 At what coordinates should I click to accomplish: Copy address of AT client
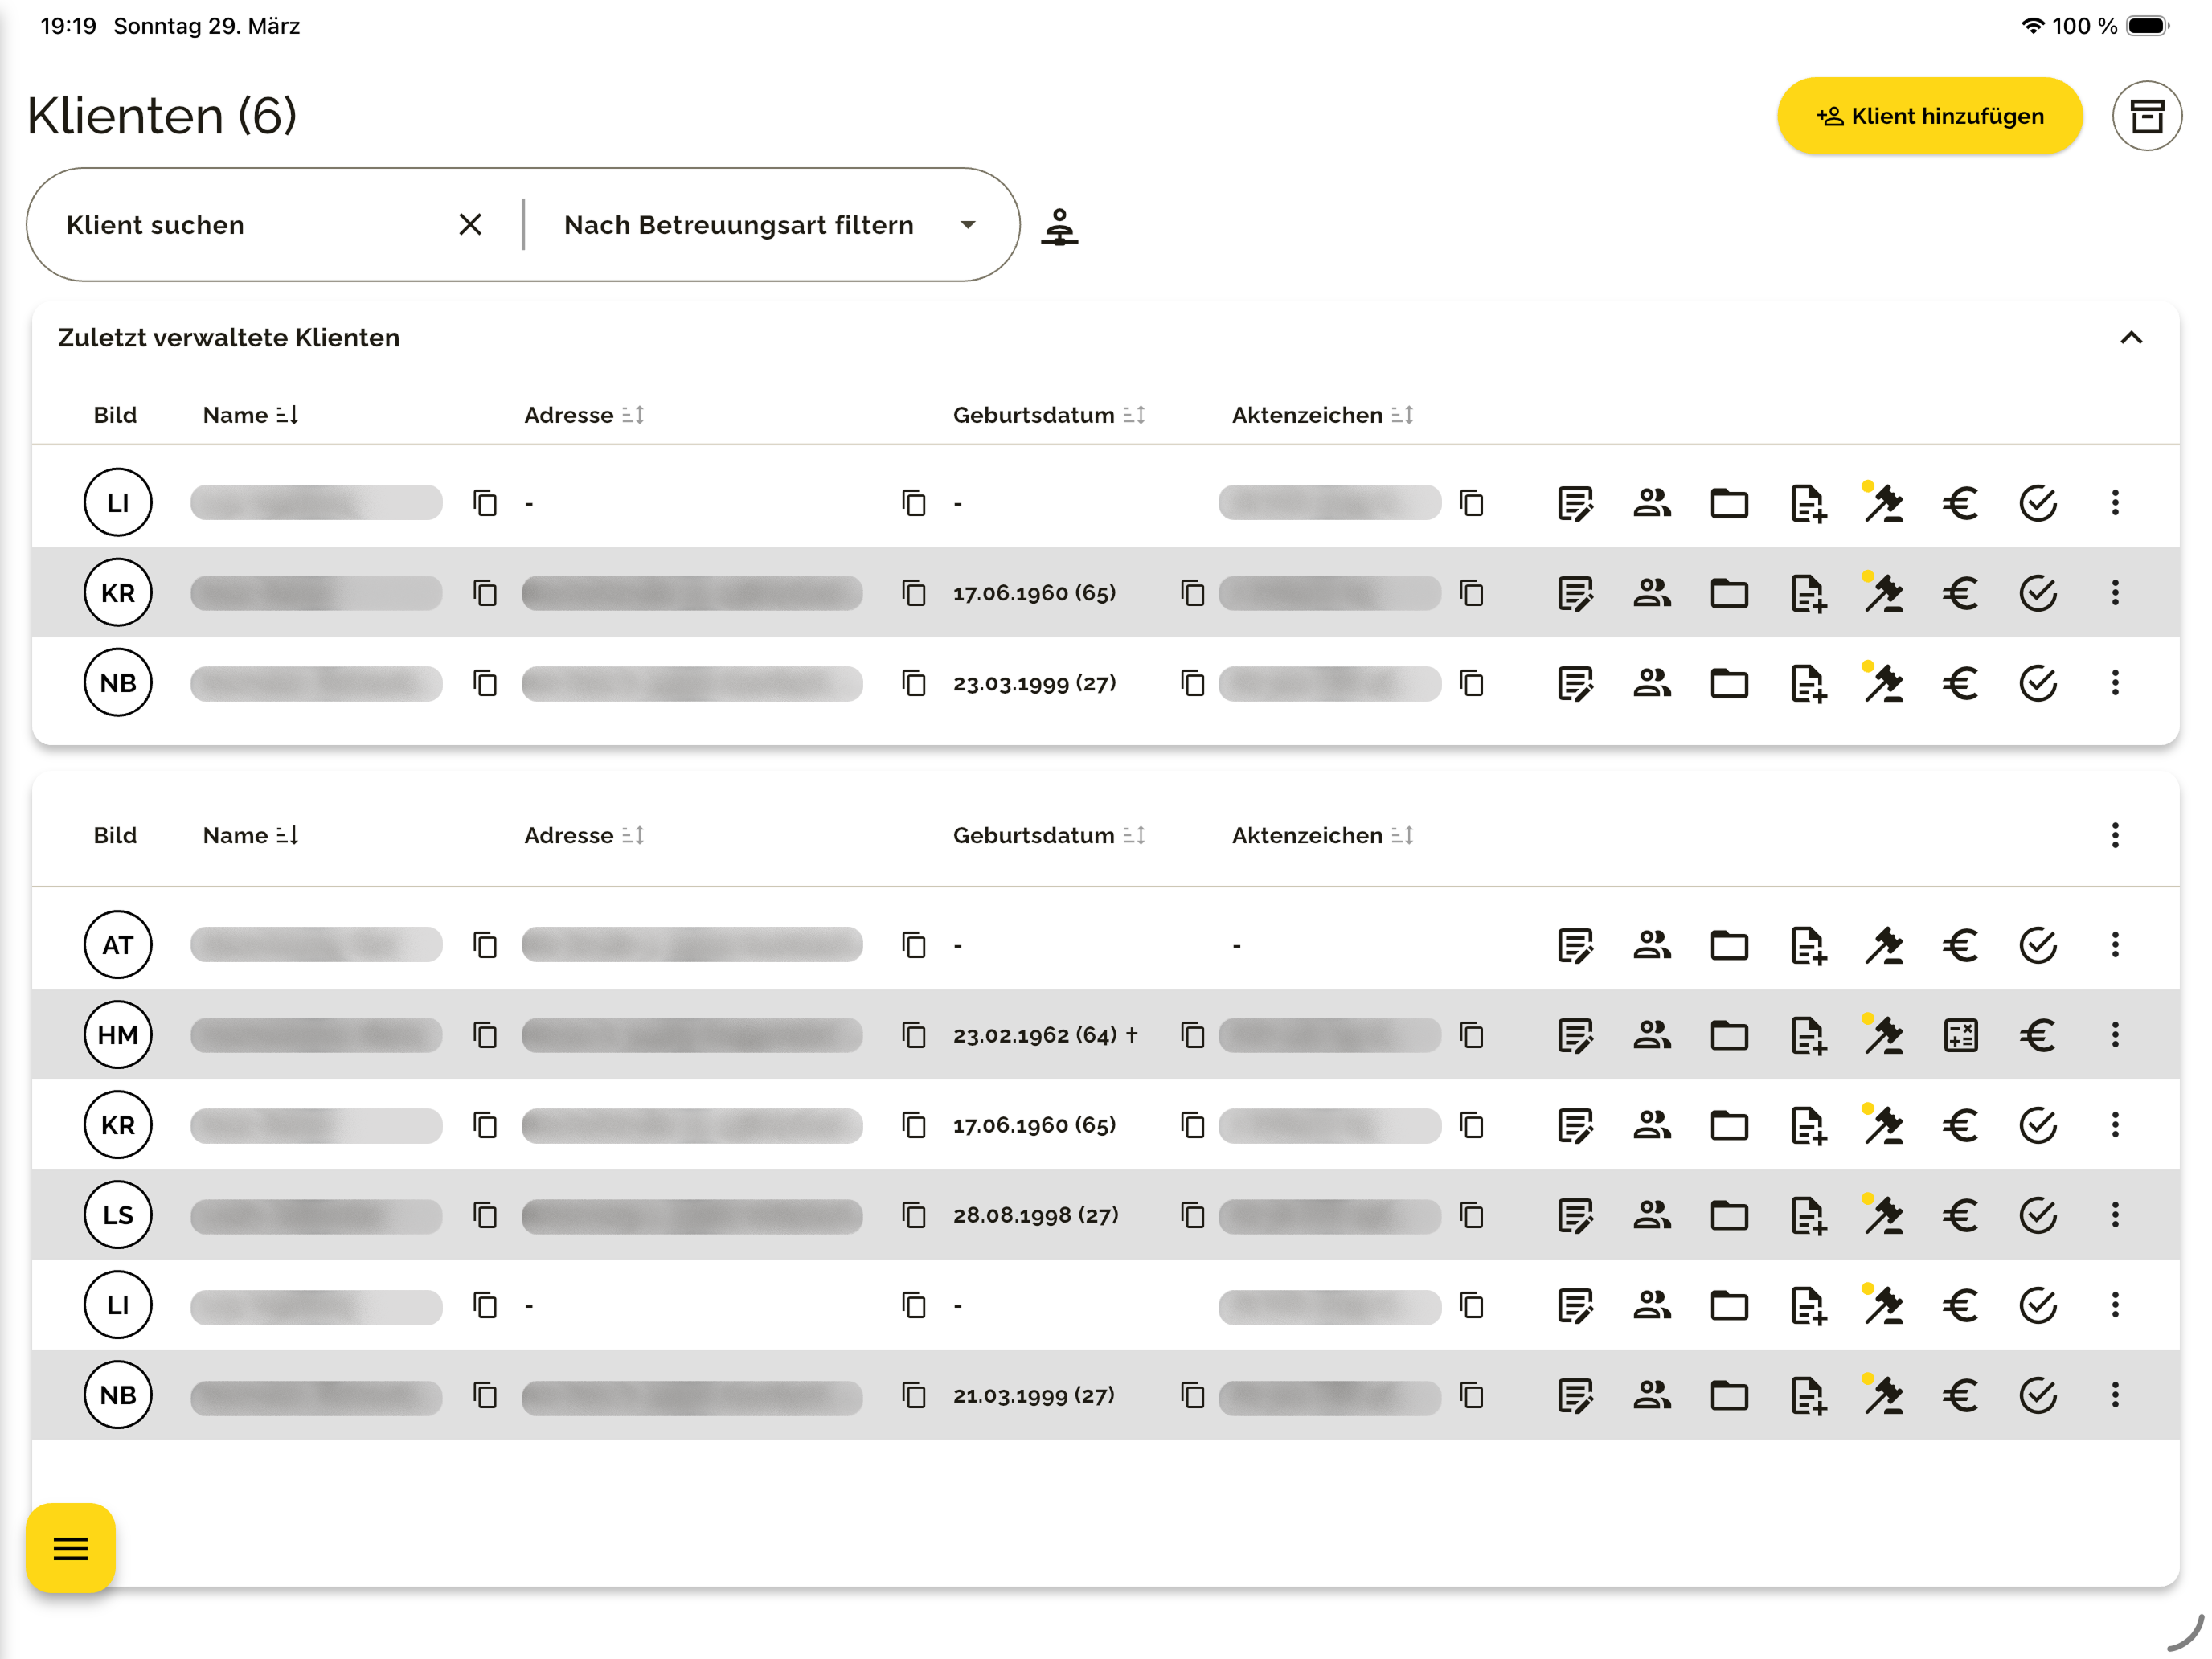click(x=914, y=945)
